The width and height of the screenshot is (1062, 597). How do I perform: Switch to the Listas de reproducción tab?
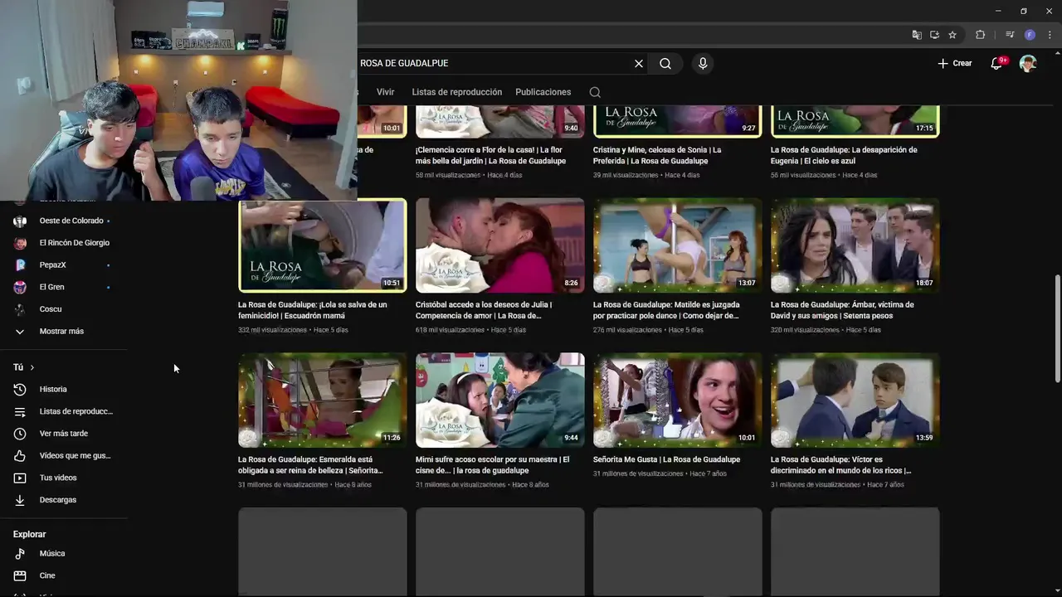[x=456, y=92]
